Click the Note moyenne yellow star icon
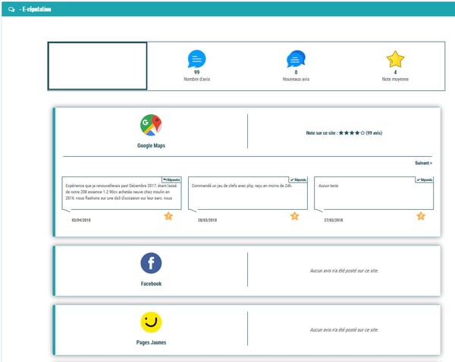 pos(395,59)
